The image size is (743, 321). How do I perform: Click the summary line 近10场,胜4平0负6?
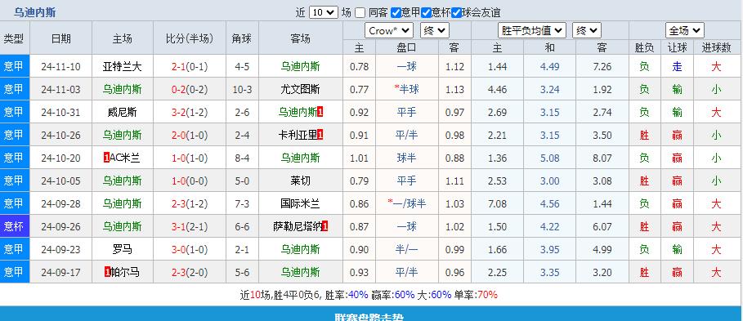point(280,295)
